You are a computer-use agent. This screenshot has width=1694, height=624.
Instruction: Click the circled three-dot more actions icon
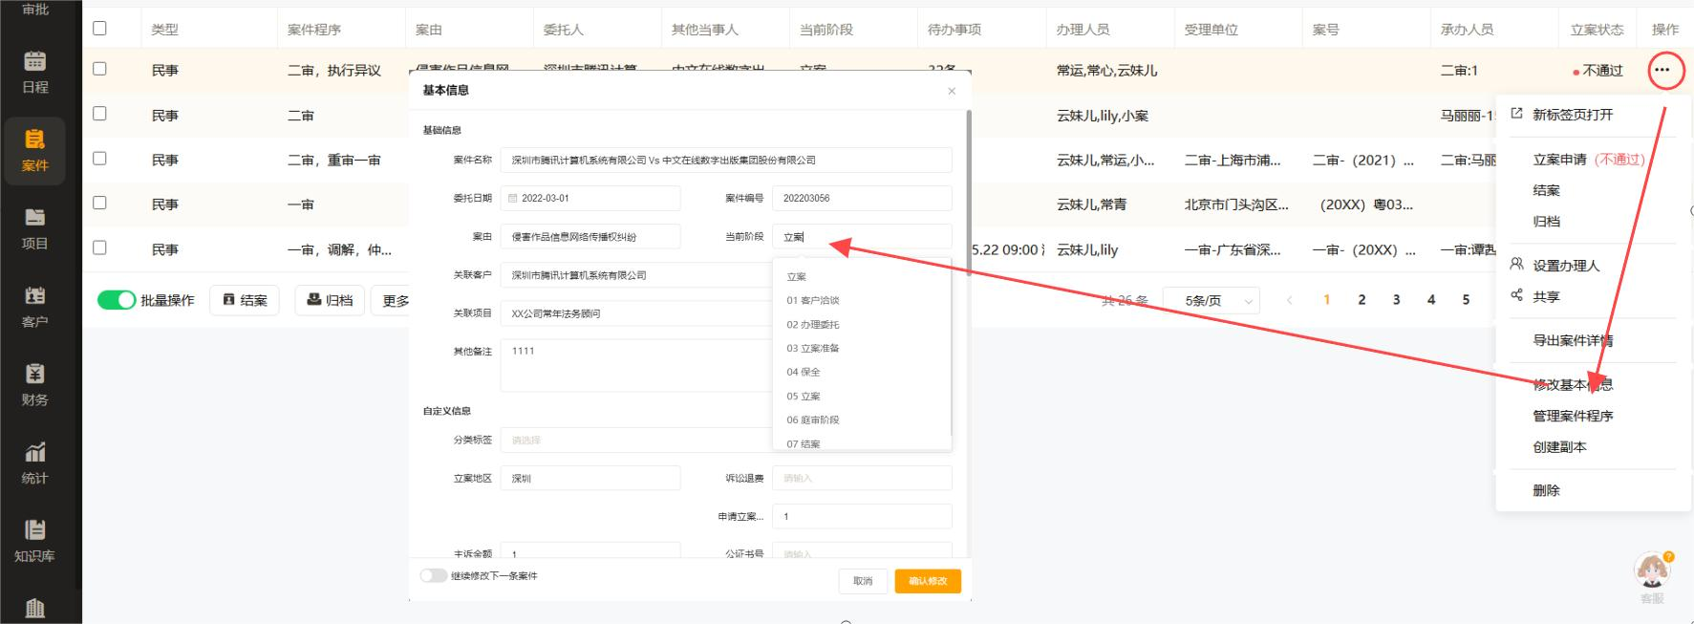tap(1662, 70)
